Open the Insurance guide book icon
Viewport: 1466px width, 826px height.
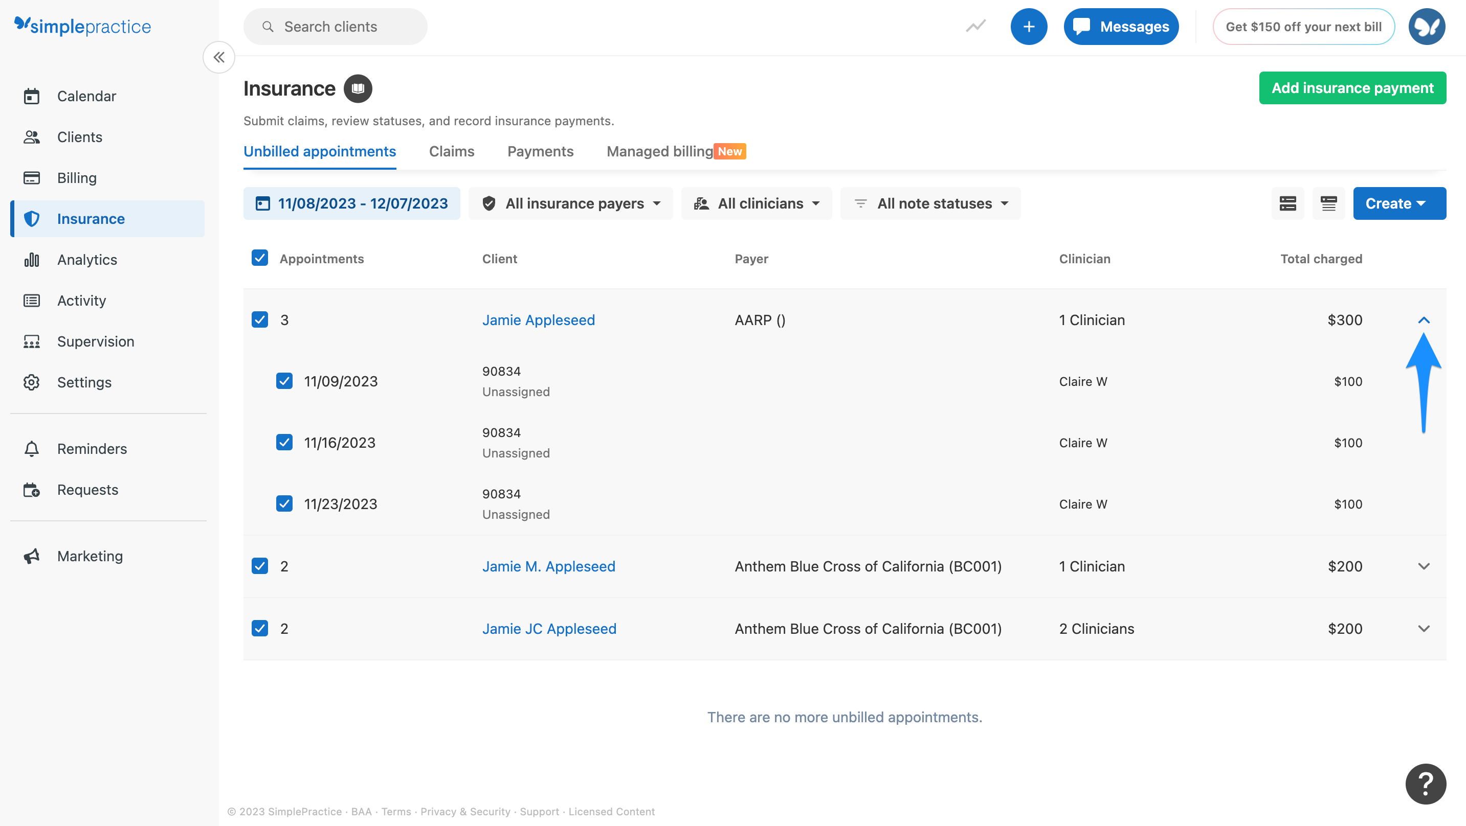pos(358,89)
